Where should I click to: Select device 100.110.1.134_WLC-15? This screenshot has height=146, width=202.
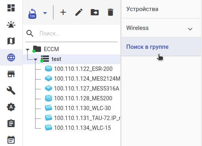click(x=82, y=128)
